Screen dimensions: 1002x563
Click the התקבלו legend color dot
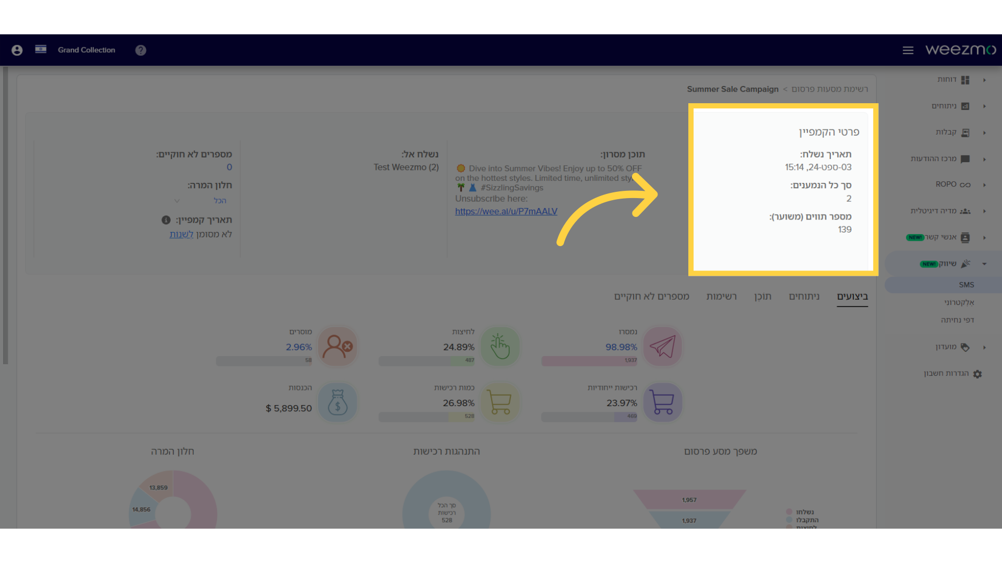pos(789,520)
